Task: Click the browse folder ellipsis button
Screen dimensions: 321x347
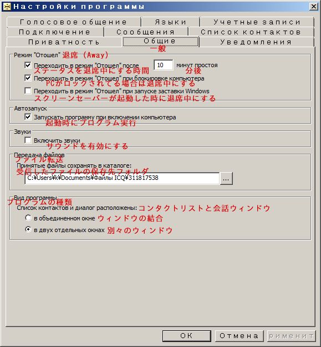Action: click(x=226, y=178)
